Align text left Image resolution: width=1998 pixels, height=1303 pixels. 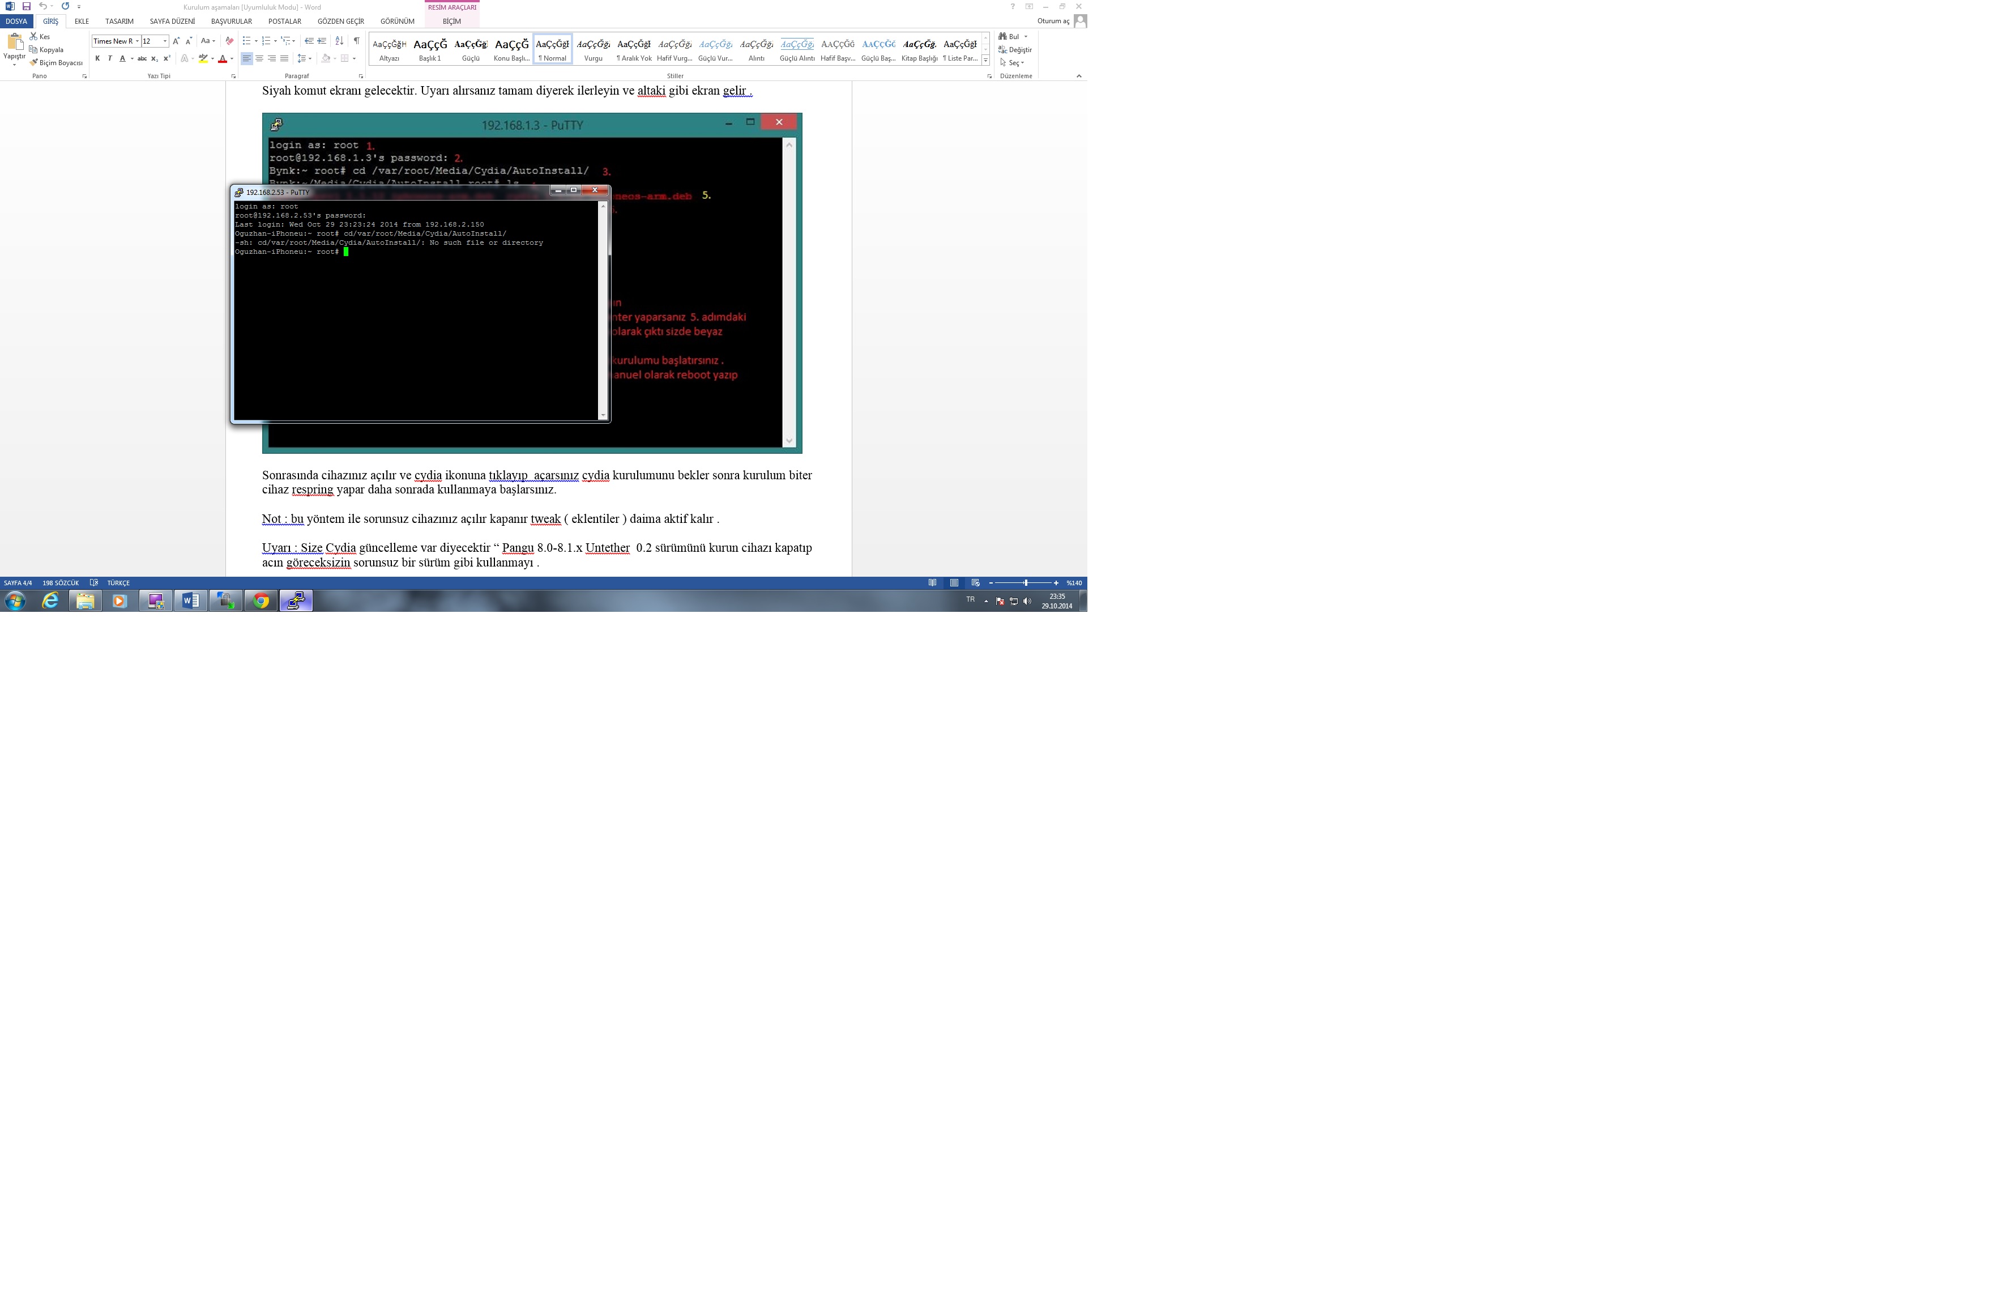click(247, 59)
